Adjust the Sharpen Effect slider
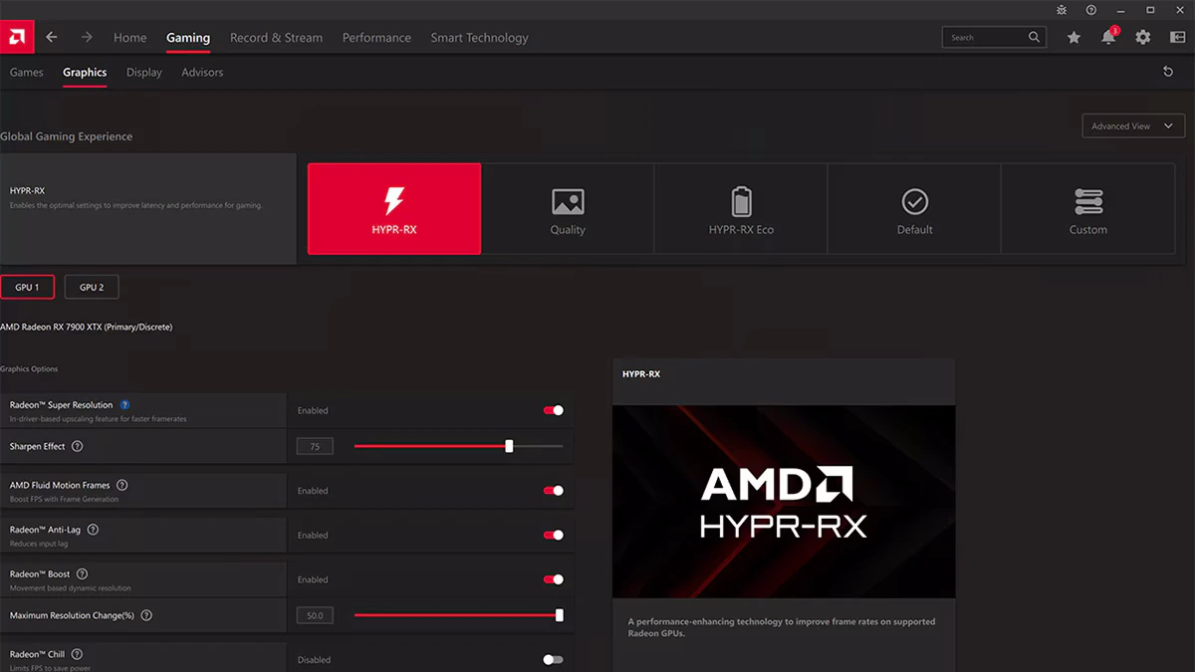 click(x=459, y=446)
